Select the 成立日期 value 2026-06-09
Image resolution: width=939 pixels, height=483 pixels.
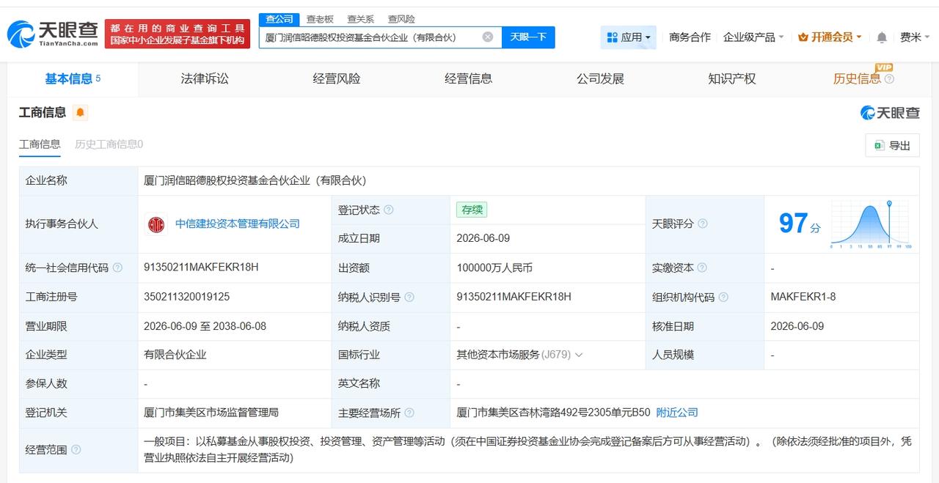[x=483, y=238]
